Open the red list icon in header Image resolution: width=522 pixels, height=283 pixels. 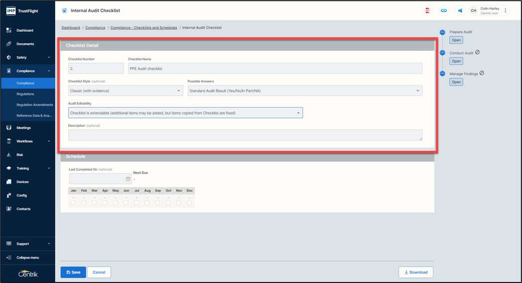[427, 10]
